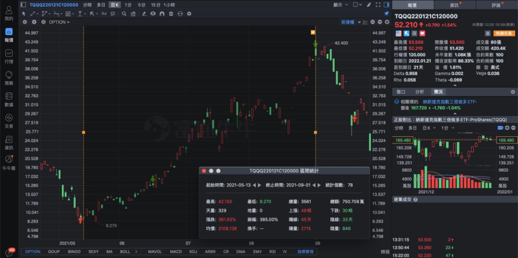Image resolution: width=518 pixels, height=258 pixels.
Task: Open OPTION indicator settings gear
Action: pos(25,22)
